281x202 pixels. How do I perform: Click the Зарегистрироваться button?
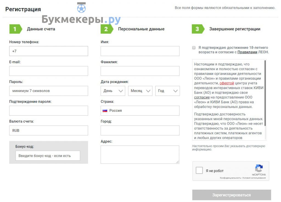(232, 195)
